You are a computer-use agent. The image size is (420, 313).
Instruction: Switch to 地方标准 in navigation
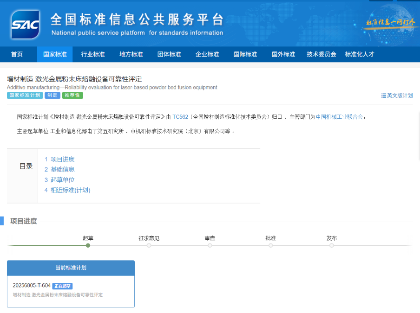point(131,54)
